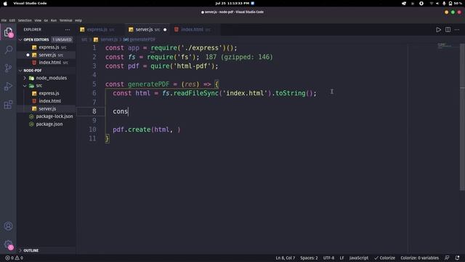Viewport: 465px width, 262px height.
Task: Change JavaScript language mode
Action: pos(358,258)
